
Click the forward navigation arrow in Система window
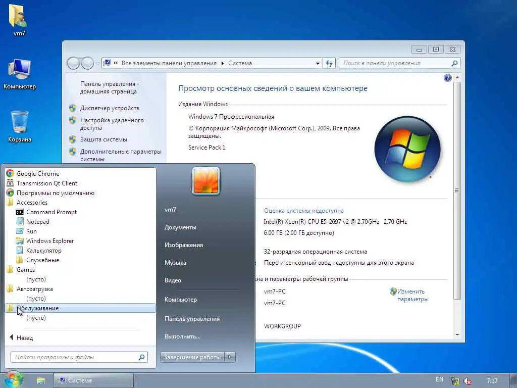tap(87, 63)
